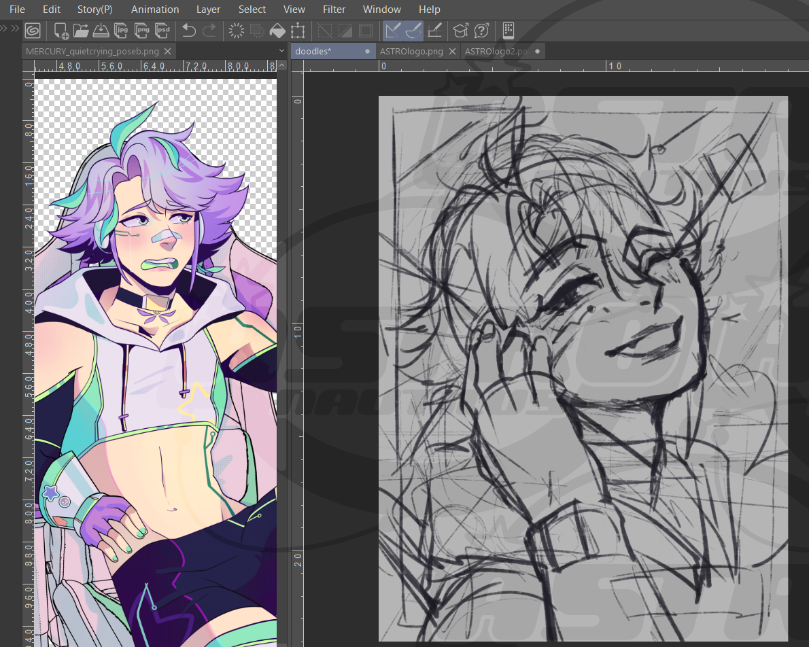Close the MERCURY_quietcrying_poseb.png tab
The width and height of the screenshot is (809, 647).
(168, 51)
